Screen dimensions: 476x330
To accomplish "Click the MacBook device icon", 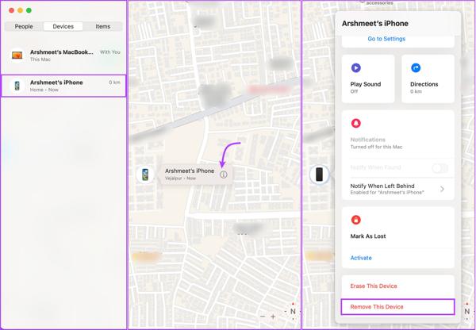I will pyautogui.click(x=17, y=56).
